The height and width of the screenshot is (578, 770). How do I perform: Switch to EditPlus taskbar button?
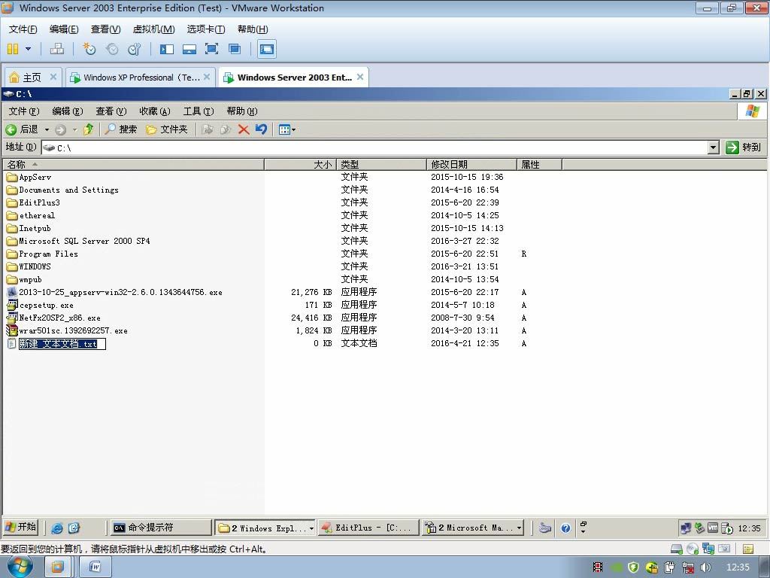coord(368,528)
